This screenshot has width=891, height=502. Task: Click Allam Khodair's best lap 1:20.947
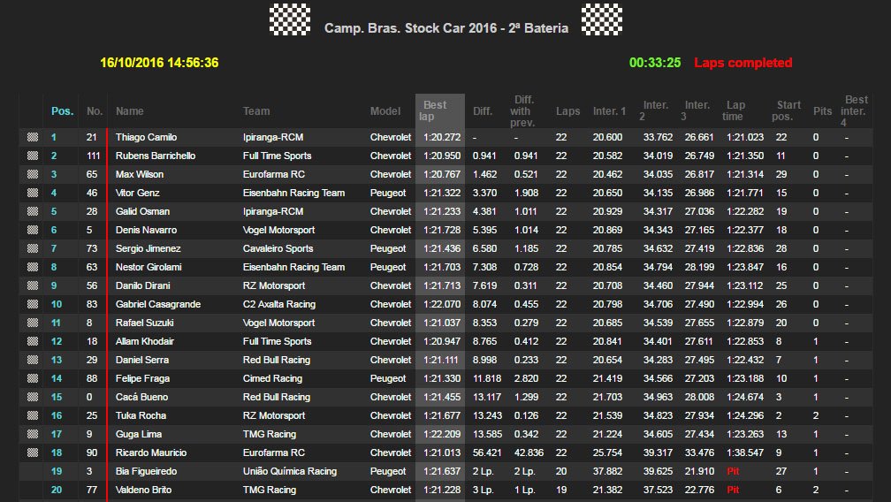coord(442,341)
